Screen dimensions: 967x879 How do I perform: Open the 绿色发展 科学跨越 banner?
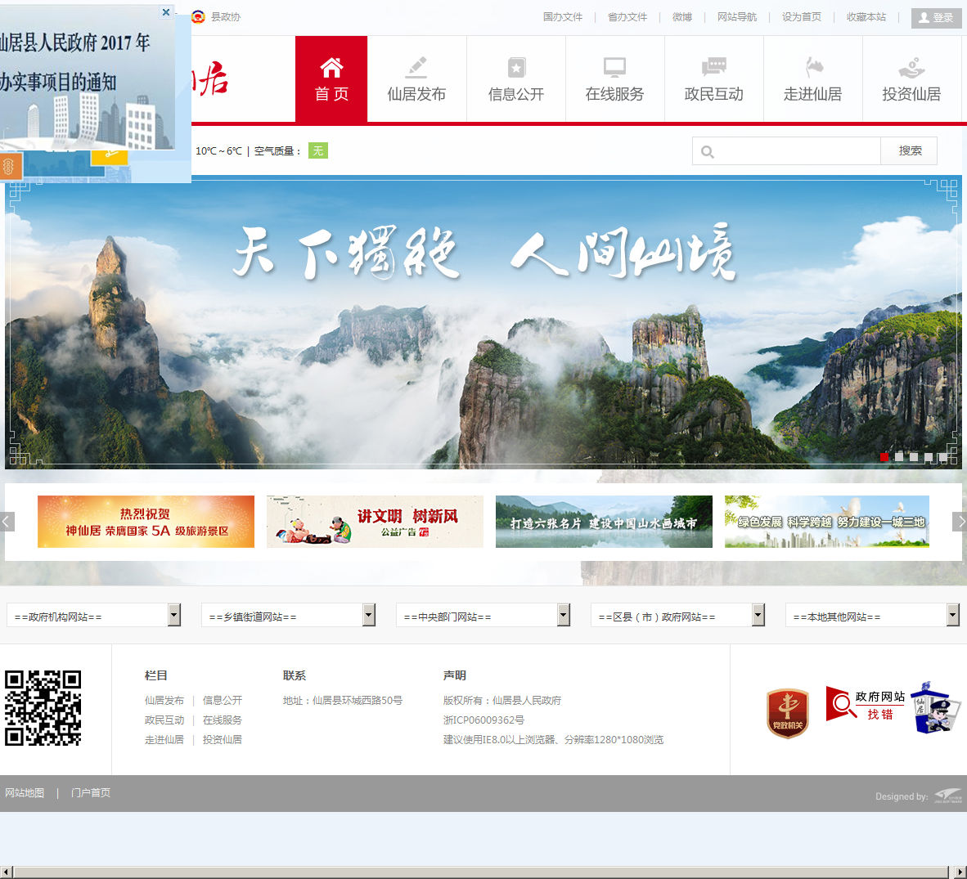click(827, 522)
